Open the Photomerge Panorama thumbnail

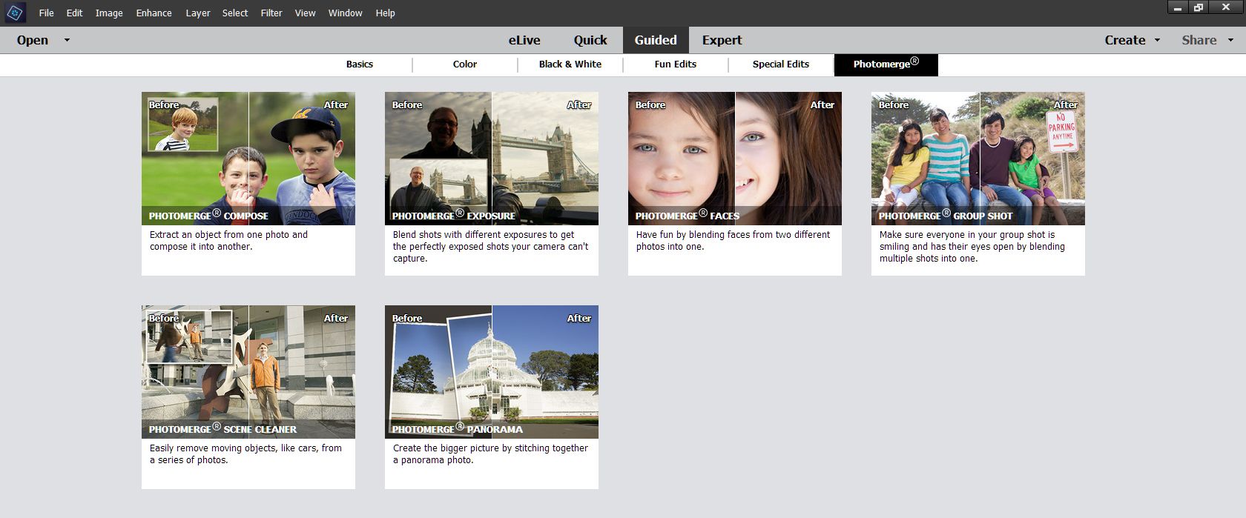click(x=492, y=372)
